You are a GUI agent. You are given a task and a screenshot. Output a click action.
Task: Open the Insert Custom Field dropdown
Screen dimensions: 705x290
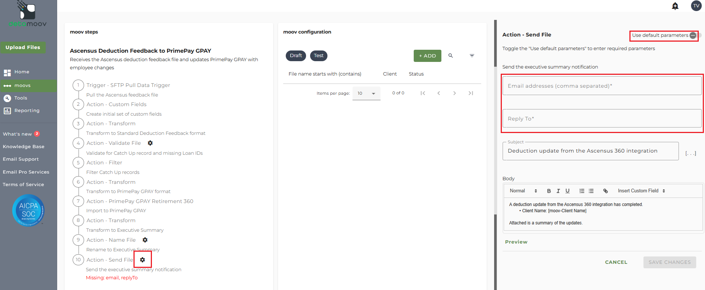coord(641,191)
